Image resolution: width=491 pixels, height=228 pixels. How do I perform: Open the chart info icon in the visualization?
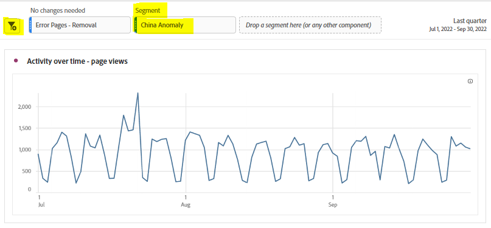(470, 81)
